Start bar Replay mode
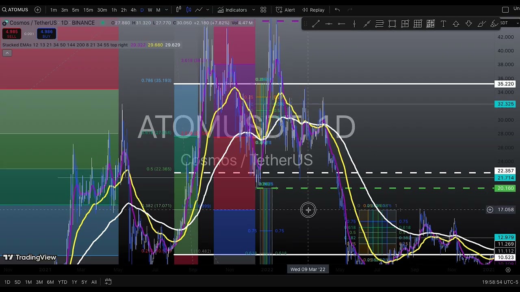 tap(313, 10)
